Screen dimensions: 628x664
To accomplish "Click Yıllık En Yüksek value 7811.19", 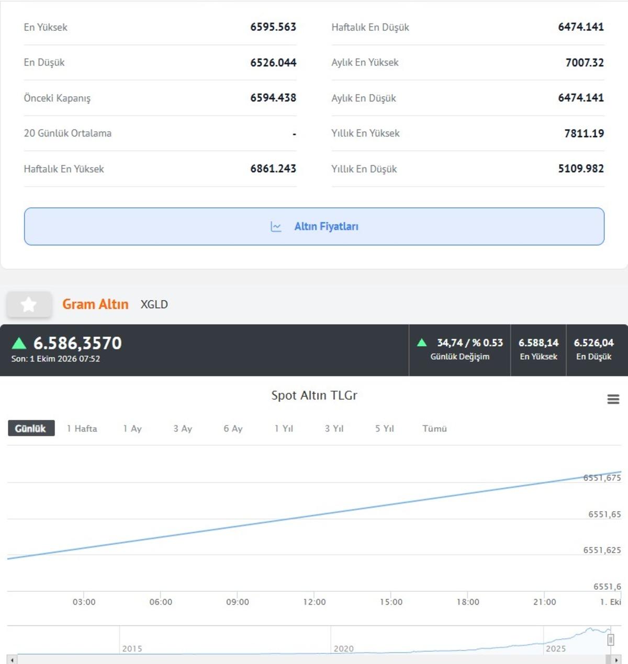I will tap(584, 133).
